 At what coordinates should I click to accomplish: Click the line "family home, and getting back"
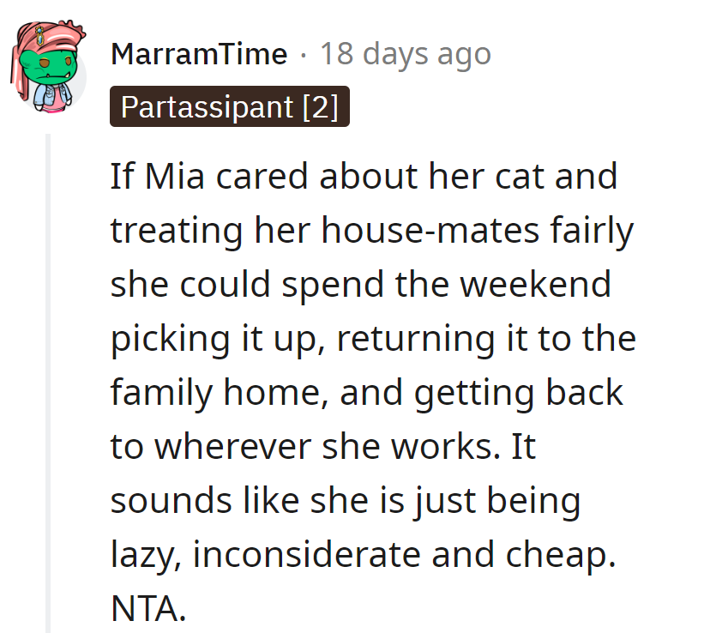366,394
